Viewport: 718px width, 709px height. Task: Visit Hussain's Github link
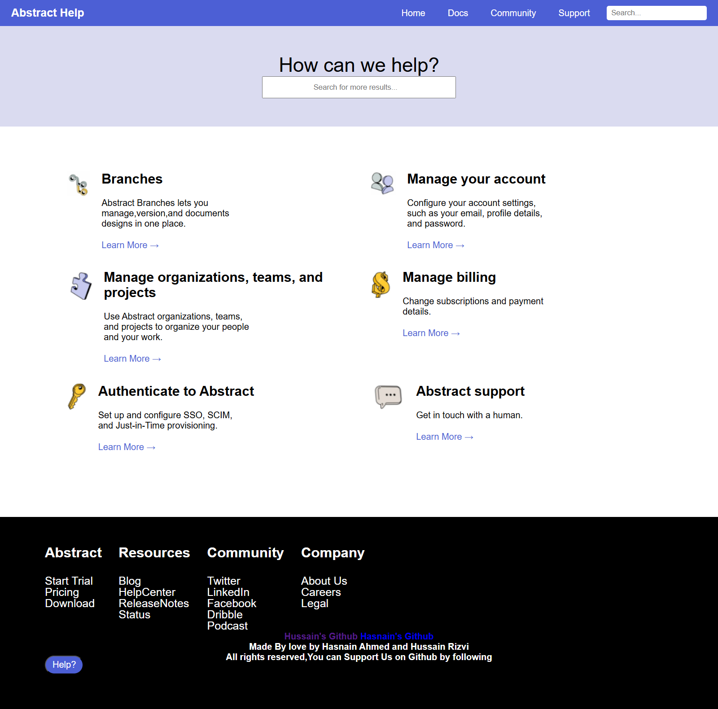[320, 636]
